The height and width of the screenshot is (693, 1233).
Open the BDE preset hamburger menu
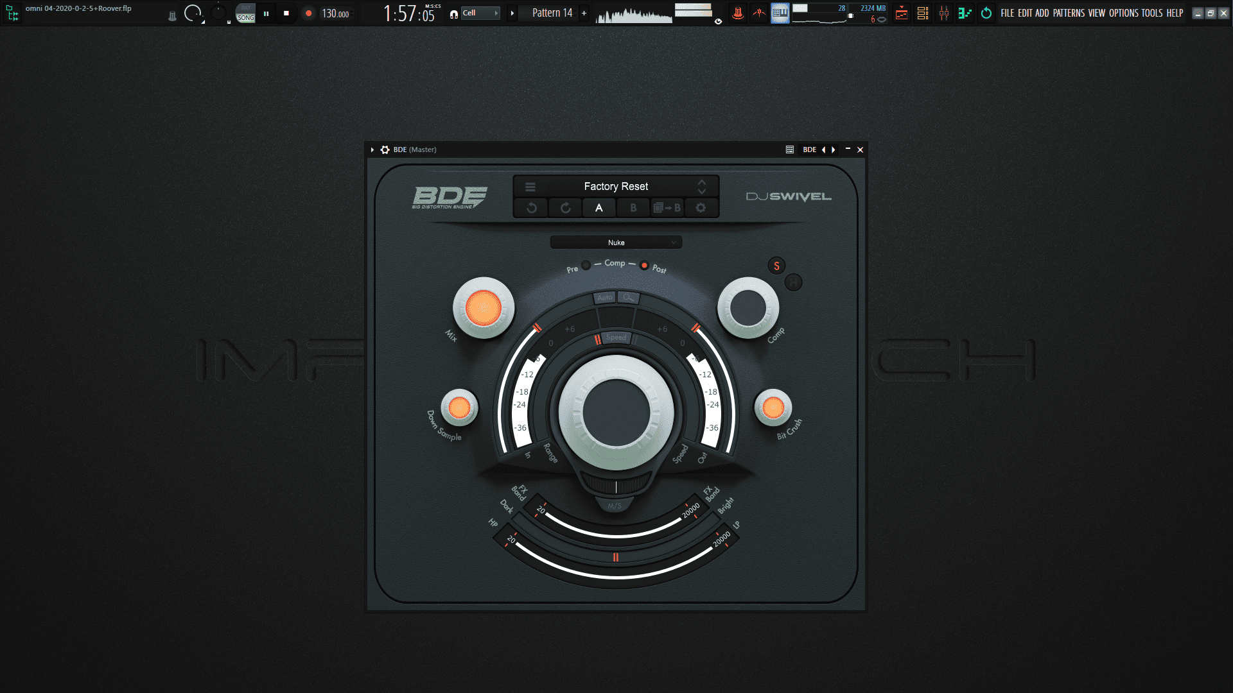pos(530,187)
